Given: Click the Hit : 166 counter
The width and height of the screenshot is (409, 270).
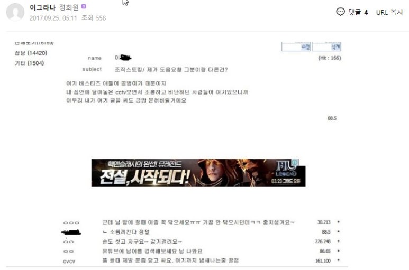Looking at the screenshot, I should point(330,58).
